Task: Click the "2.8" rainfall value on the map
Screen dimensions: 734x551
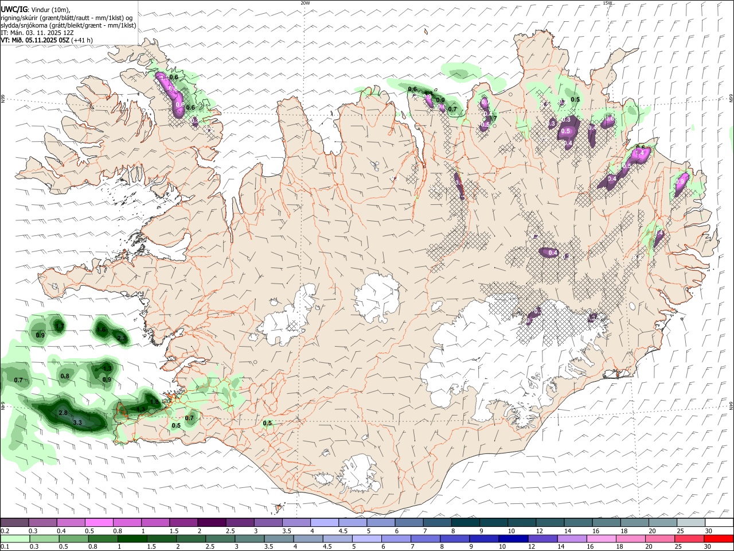Action: [63, 413]
